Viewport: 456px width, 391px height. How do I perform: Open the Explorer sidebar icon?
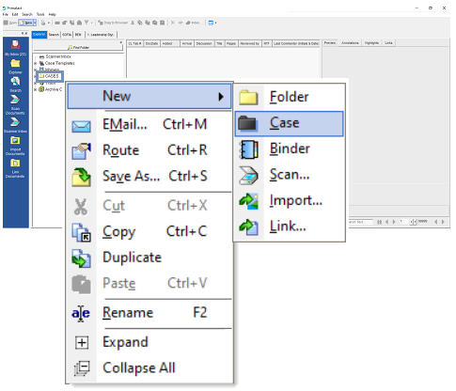point(15,66)
